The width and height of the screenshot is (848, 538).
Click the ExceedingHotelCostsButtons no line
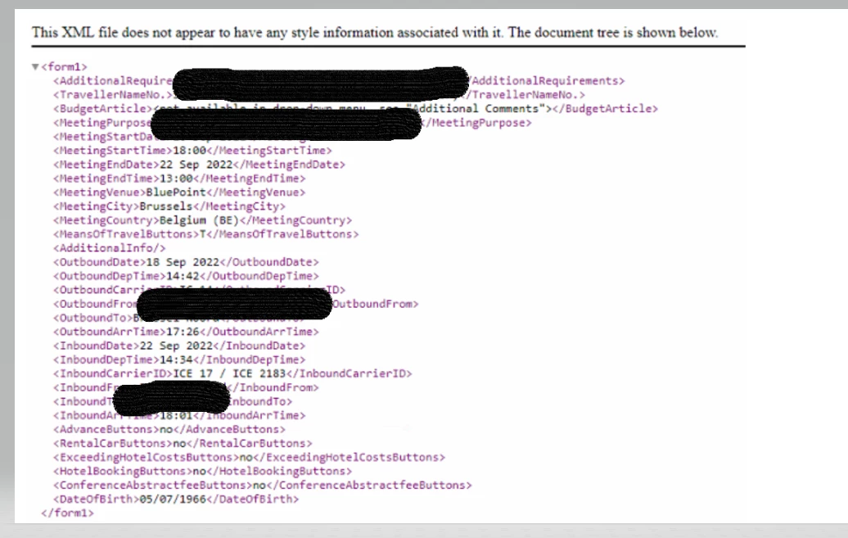(x=249, y=458)
